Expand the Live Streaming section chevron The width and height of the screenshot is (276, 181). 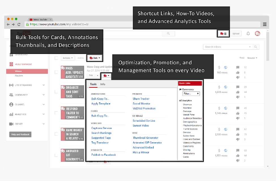click(44, 85)
